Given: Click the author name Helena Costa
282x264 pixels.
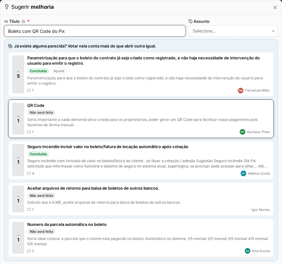Looking at the screenshot, I should pos(258,173).
